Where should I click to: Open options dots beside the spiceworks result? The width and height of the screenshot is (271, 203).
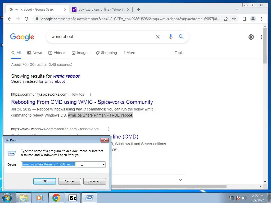91,94
